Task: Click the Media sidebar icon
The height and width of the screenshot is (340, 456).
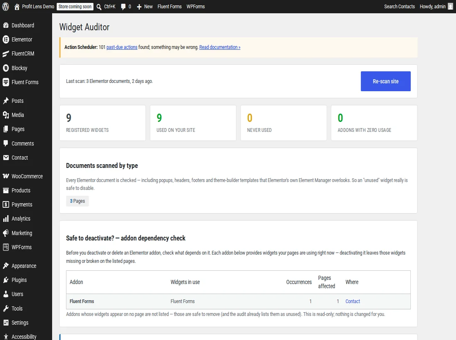Action: point(6,115)
